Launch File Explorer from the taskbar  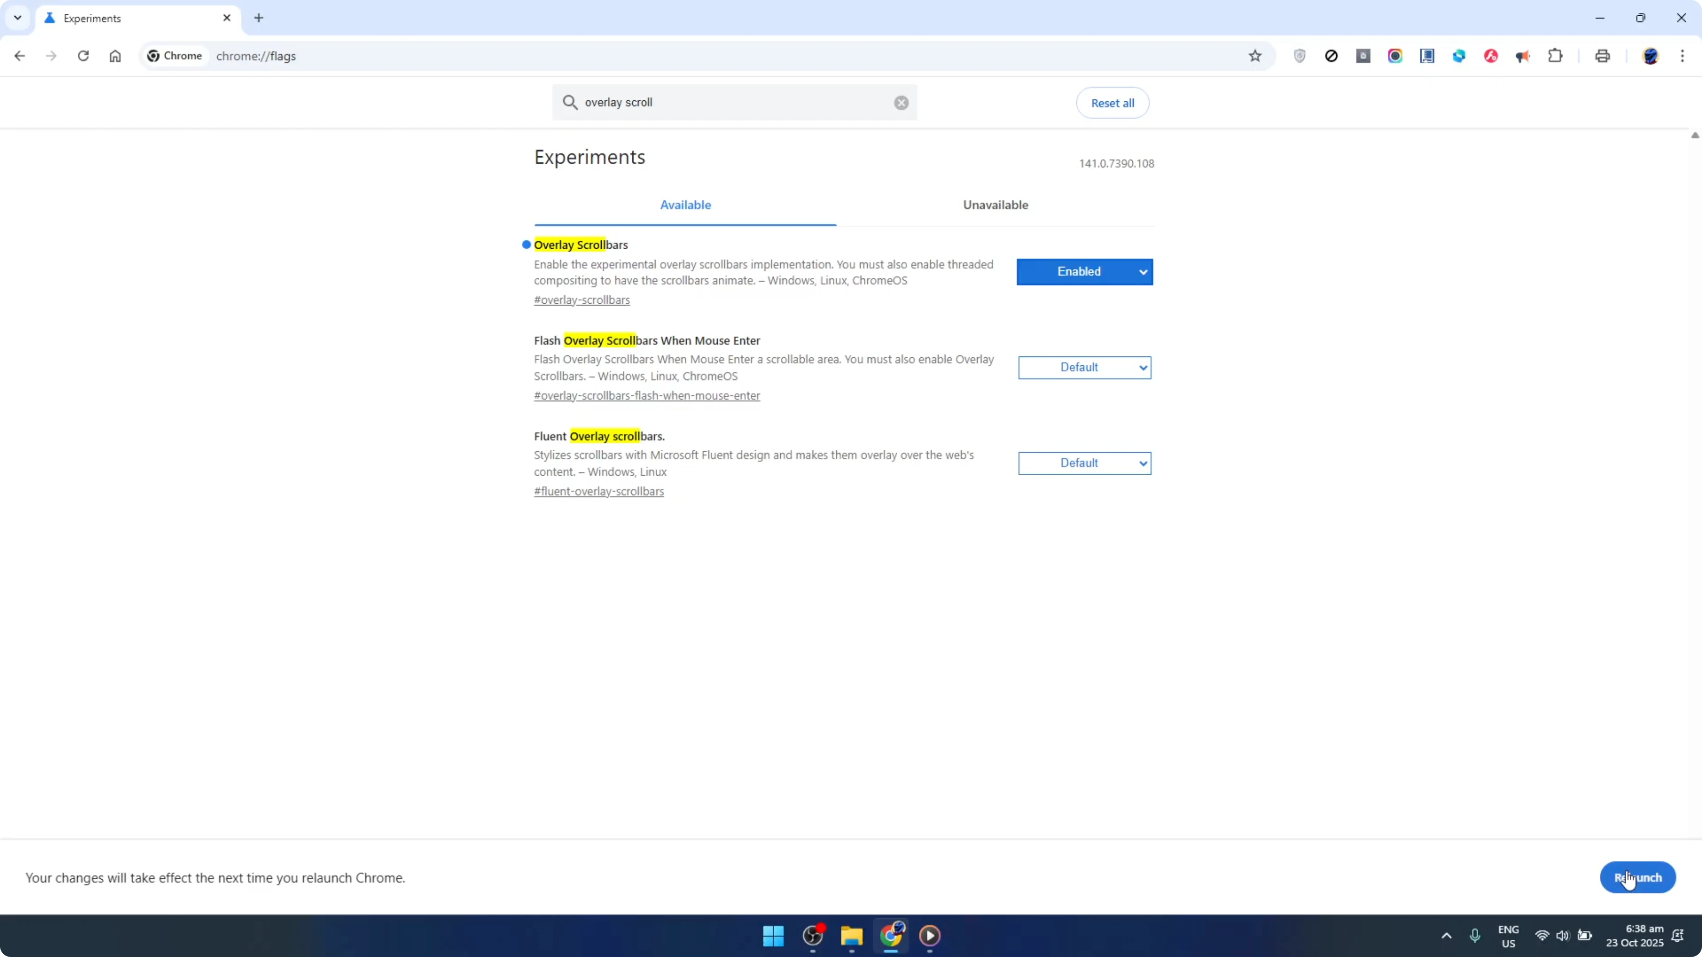click(851, 937)
